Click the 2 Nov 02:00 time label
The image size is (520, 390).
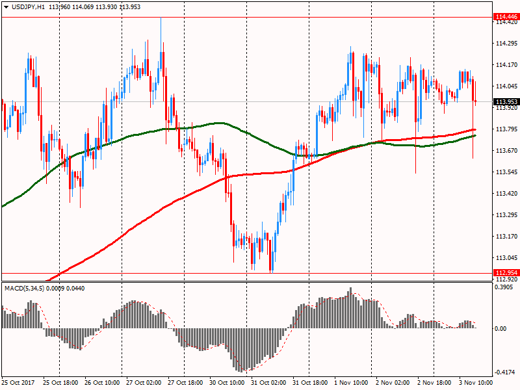click(393, 383)
